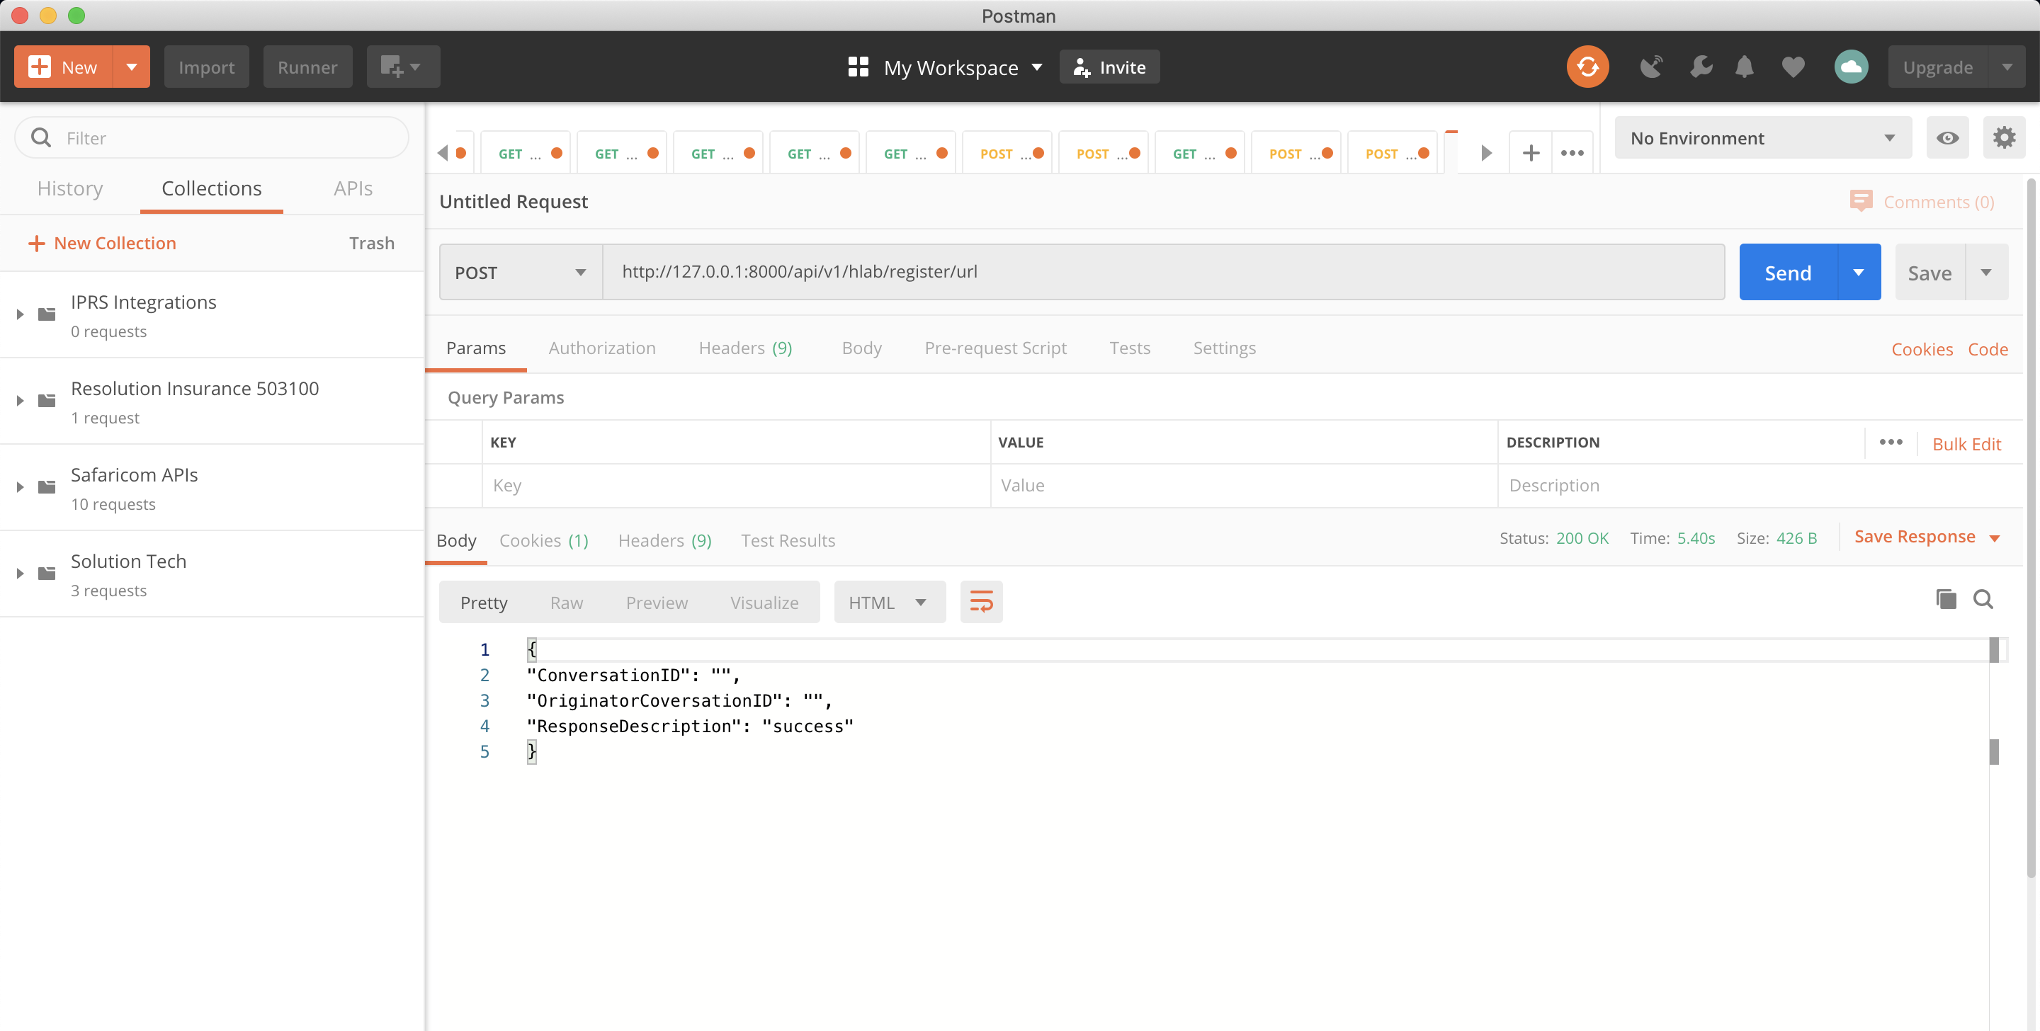Move request tabs to the left arrow
2040x1031 pixels.
click(443, 153)
